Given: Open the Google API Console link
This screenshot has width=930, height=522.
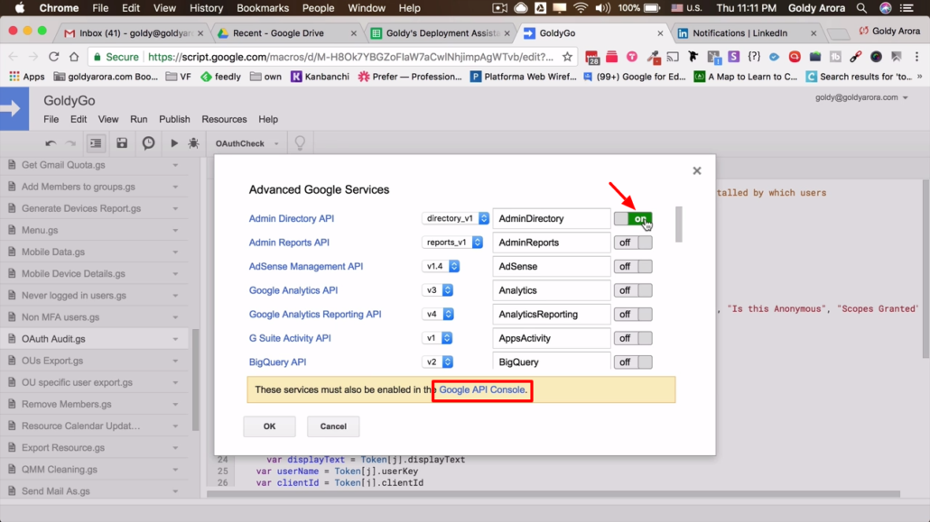Looking at the screenshot, I should (x=482, y=389).
